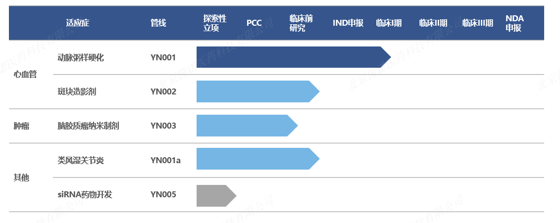Click the YN001 dark blue progress arrow
The height and width of the screenshot is (223, 560).
coord(294,57)
